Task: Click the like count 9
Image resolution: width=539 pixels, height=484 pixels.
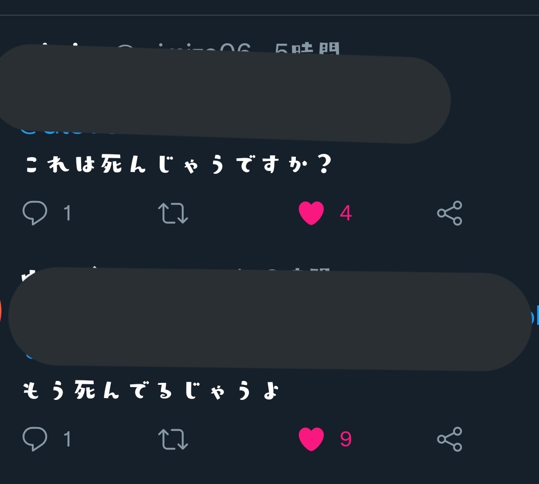Action: tap(345, 439)
